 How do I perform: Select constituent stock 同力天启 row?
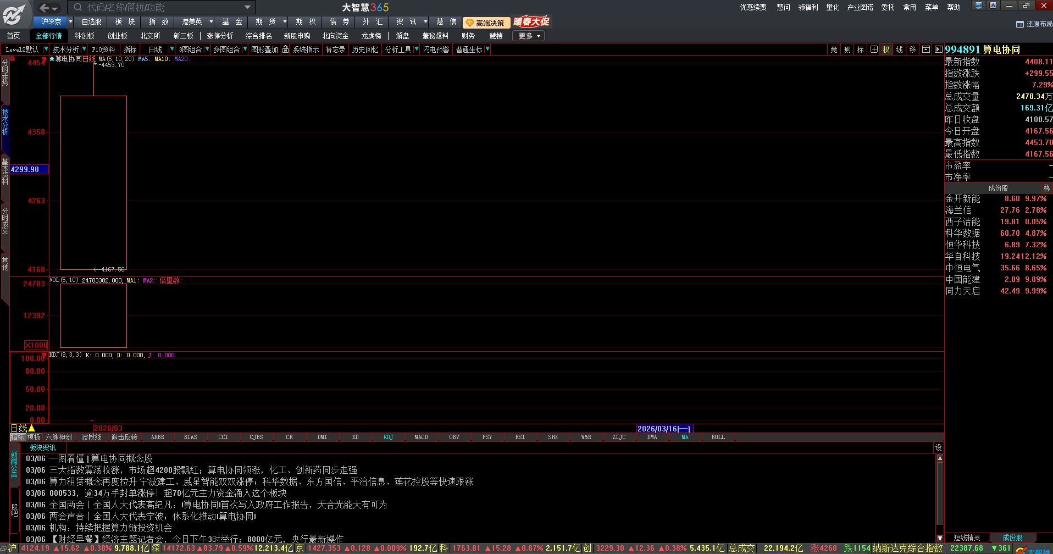pyautogui.click(x=998, y=291)
